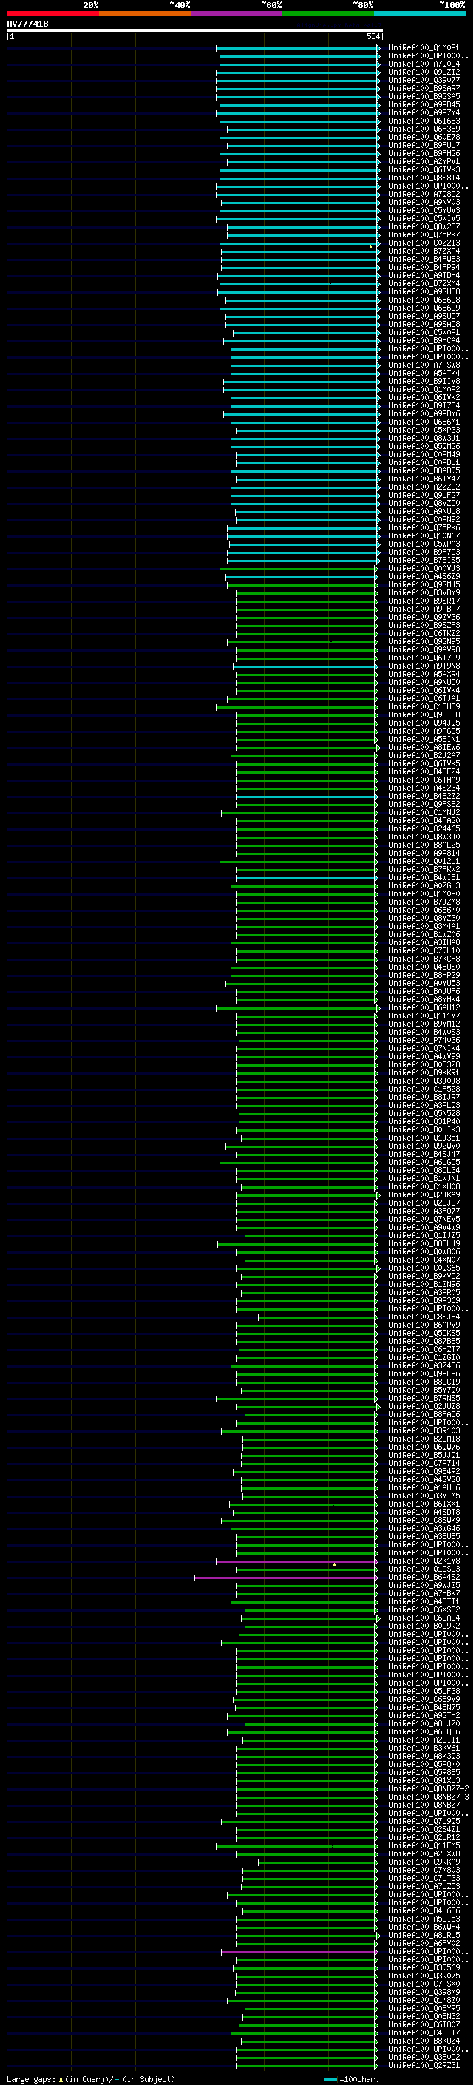Select the UniRef100_Q6I683 hit label
The height and width of the screenshot is (2085, 473).
click(424, 121)
